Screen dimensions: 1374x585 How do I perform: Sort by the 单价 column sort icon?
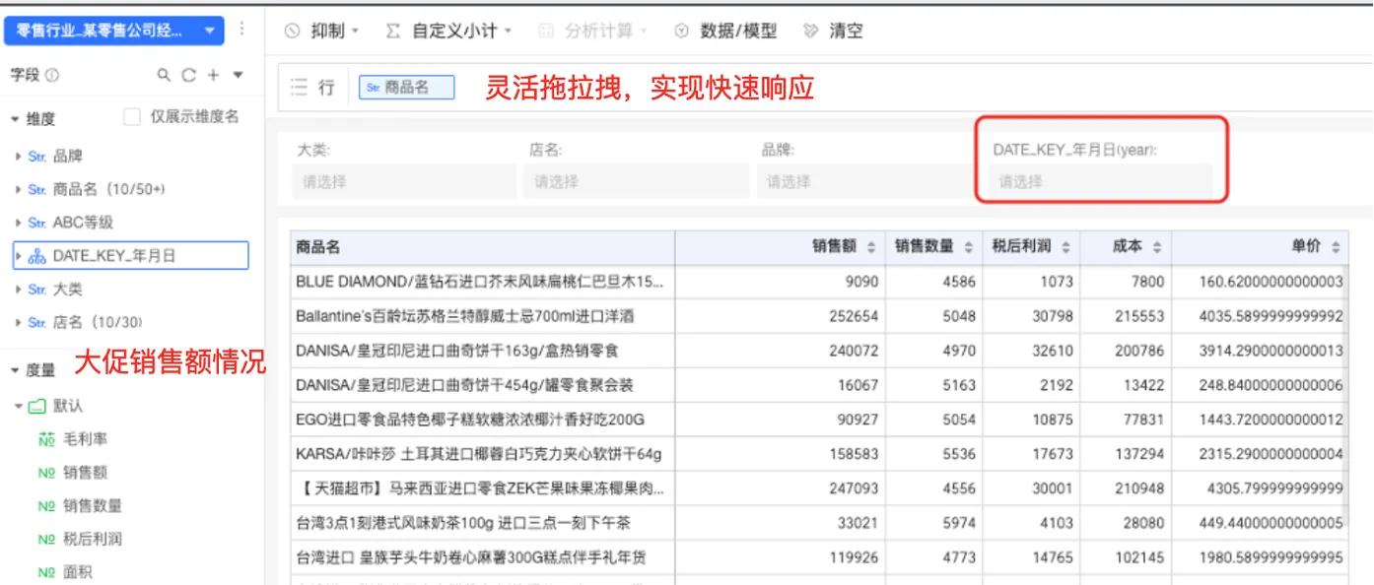[1336, 248]
